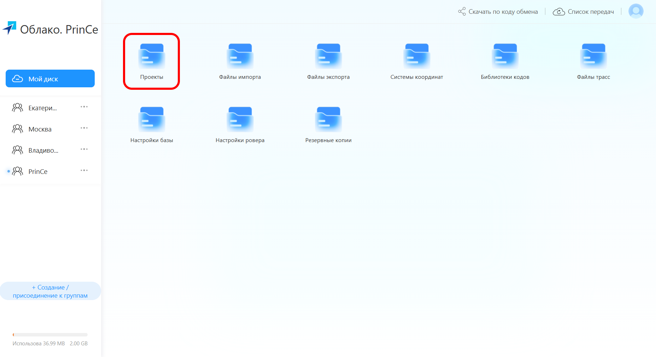Viewport: 656px width, 357px height.
Task: Open more options for Владиво... group
Action: tap(84, 149)
